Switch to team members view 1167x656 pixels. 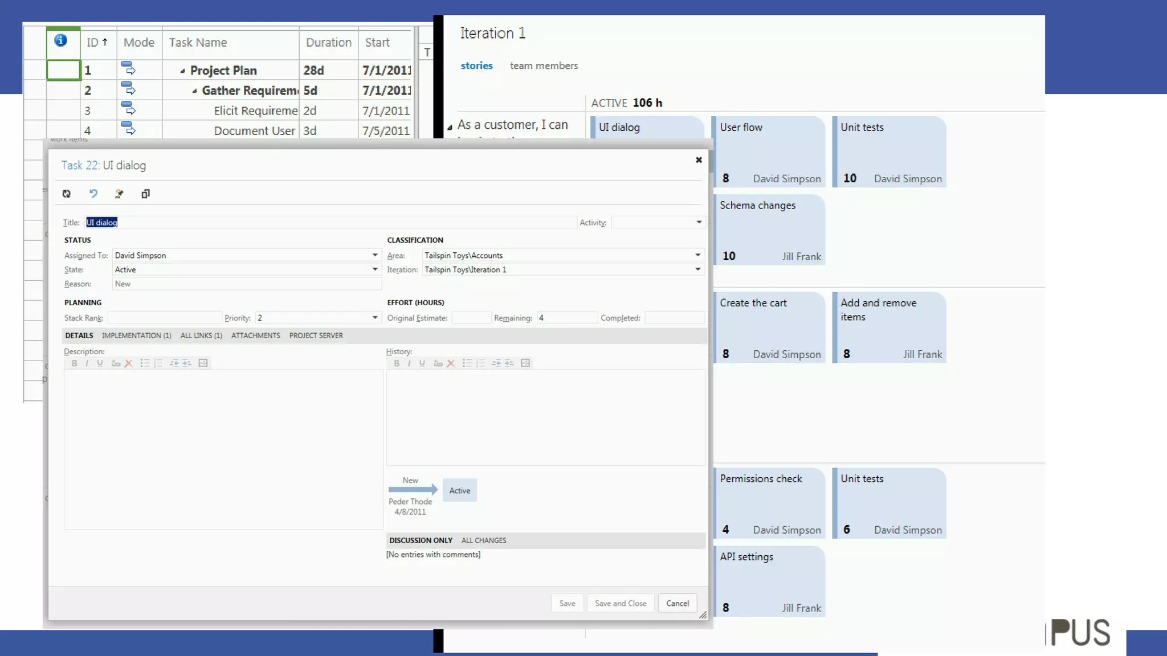543,65
